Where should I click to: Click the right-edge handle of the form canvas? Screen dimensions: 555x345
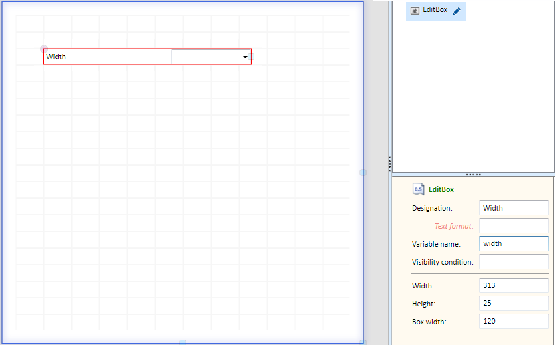tap(363, 173)
